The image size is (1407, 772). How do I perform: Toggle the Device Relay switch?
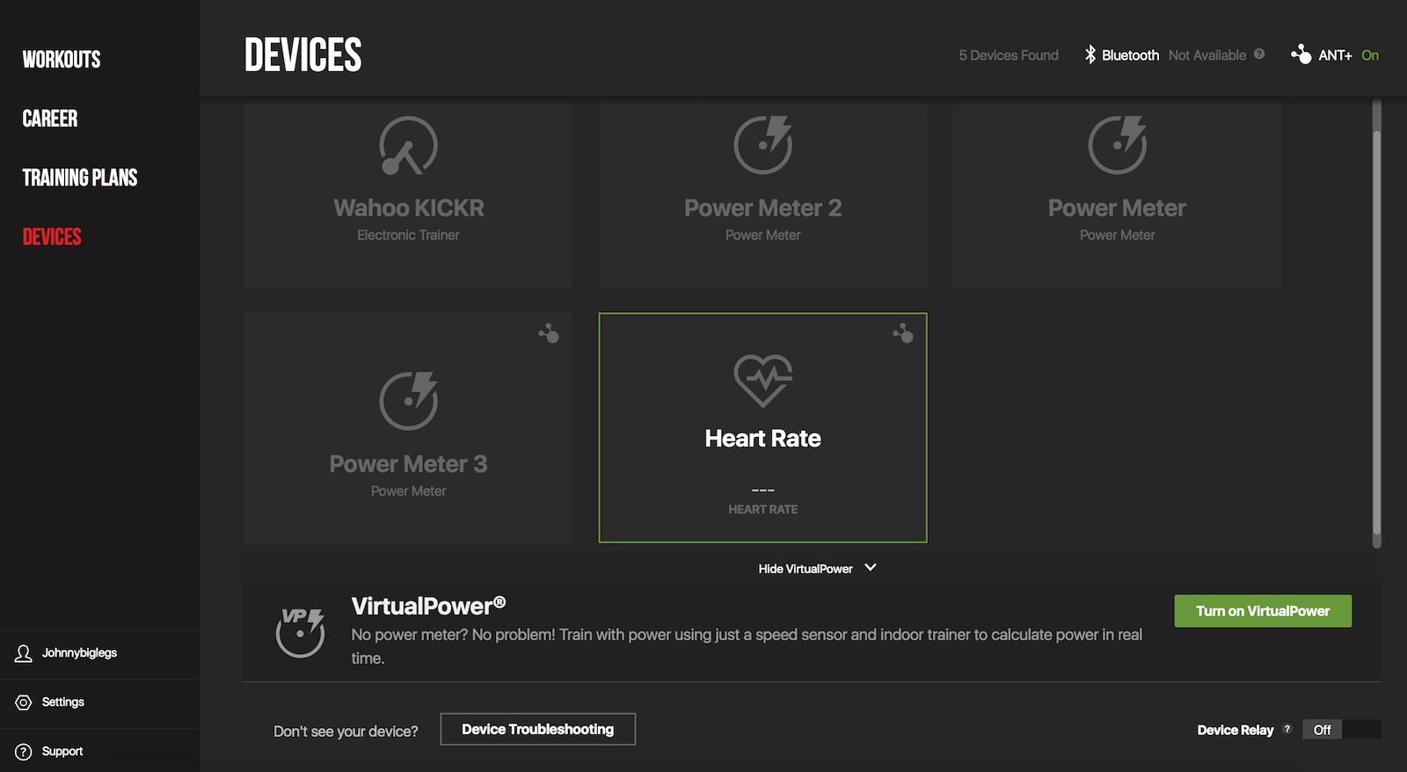pos(1341,730)
